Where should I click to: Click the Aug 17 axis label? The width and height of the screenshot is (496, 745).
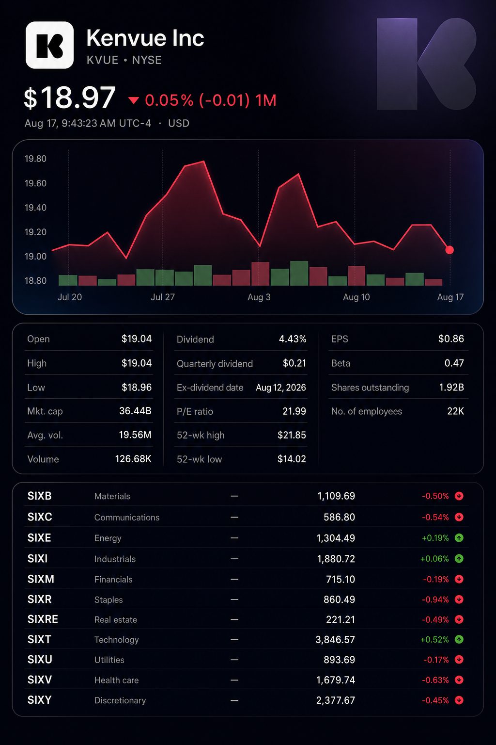450,297
